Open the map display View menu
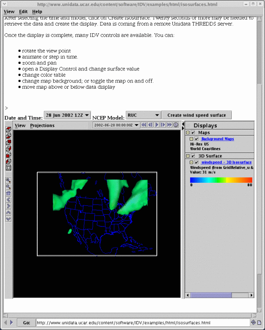265x330 pixels. coord(20,126)
